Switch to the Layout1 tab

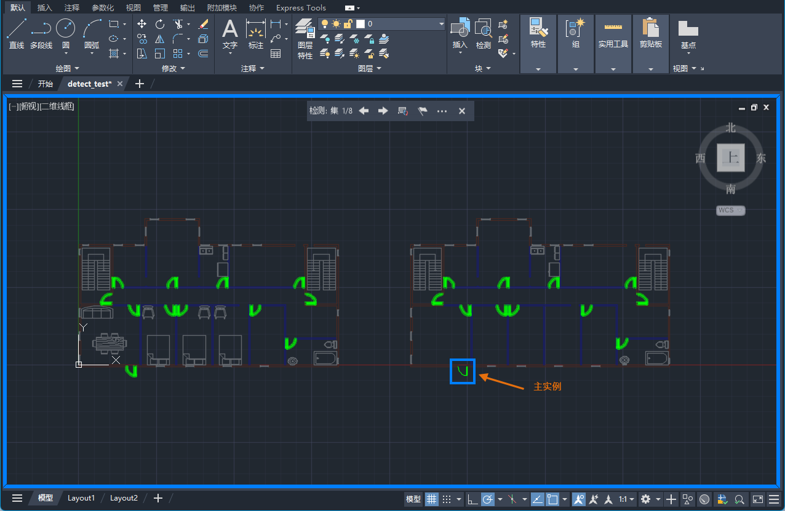tap(81, 497)
